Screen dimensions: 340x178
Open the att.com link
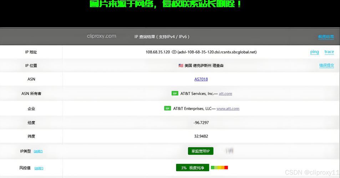point(225,94)
